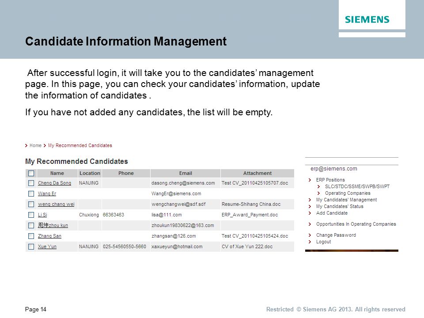Click the arrow next to Operating Companies
This screenshot has height=318, width=424.
click(318, 193)
